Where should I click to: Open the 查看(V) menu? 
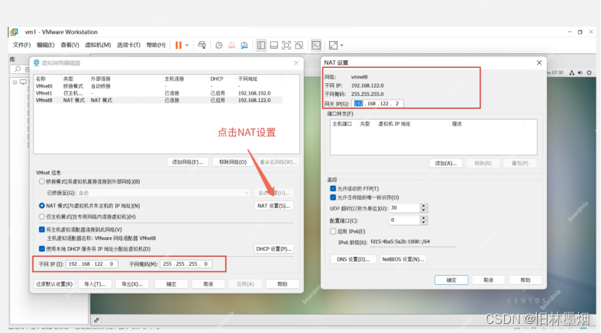(x=69, y=45)
